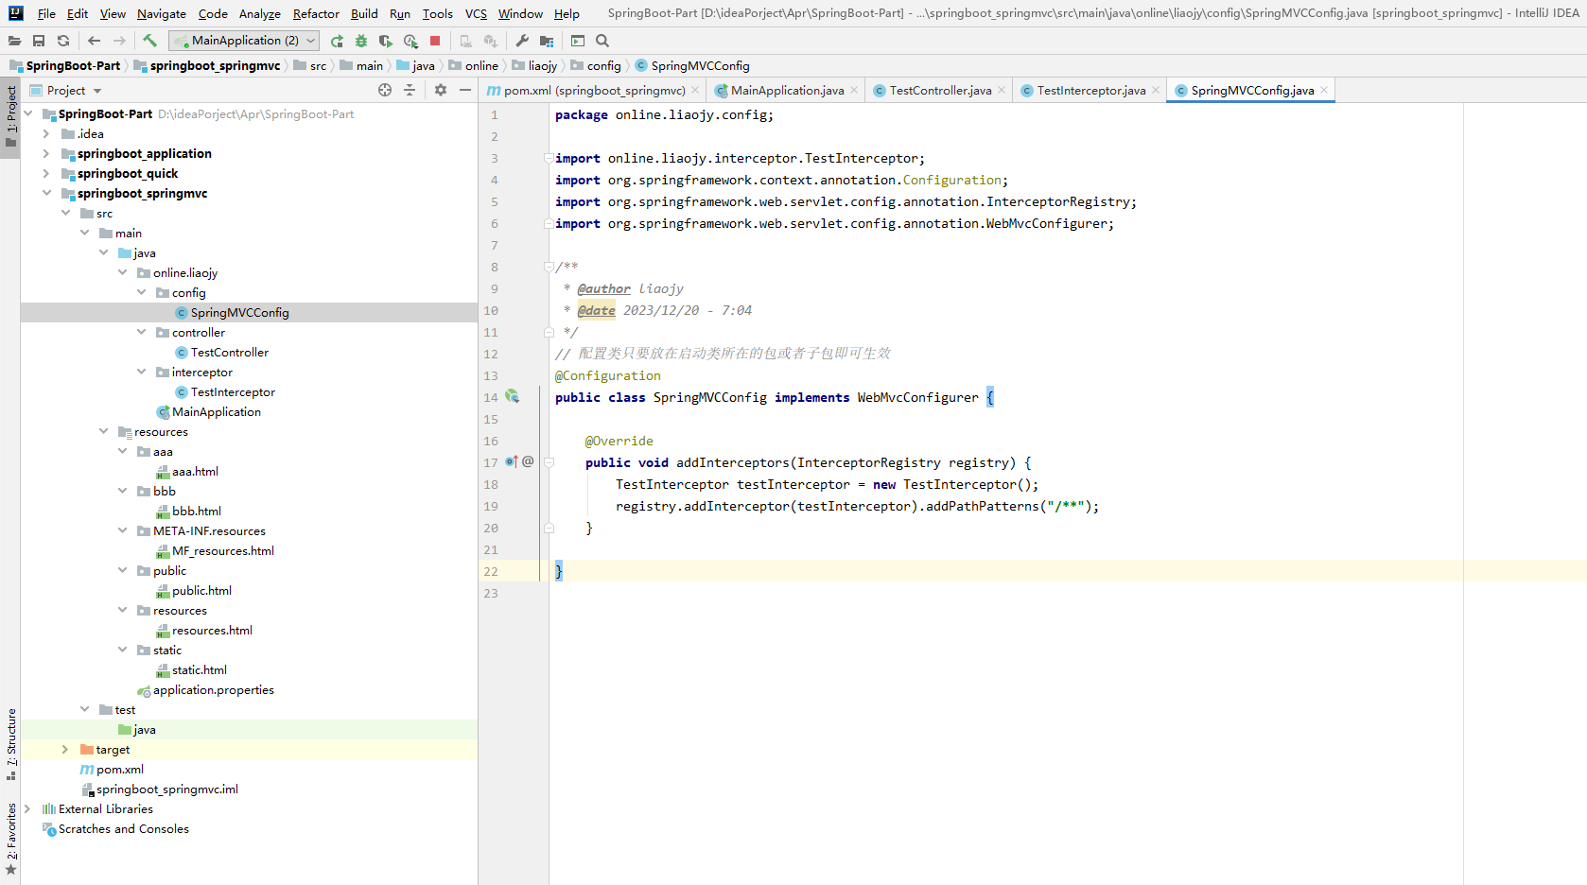1587x885 pixels.
Task: Open Project settings wrench icon
Action: [x=522, y=41]
